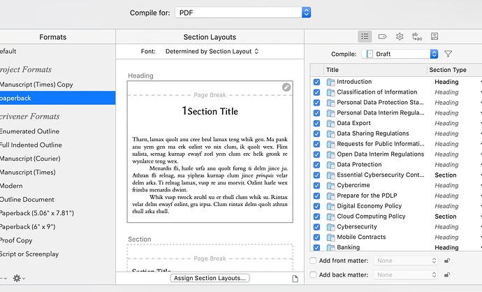
Task: Uncheck the Data Sharing Regulations checkbox
Action: tap(316, 133)
